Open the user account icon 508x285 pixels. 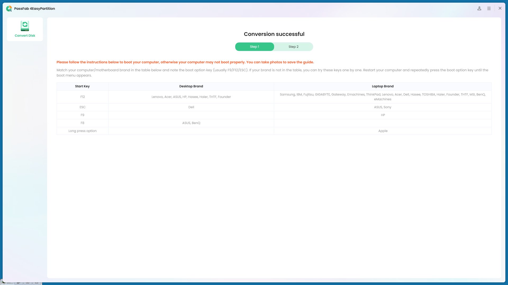479,8
